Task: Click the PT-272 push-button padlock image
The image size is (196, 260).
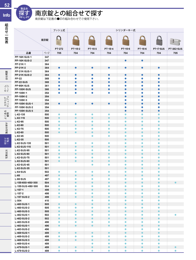Action: [59, 40]
